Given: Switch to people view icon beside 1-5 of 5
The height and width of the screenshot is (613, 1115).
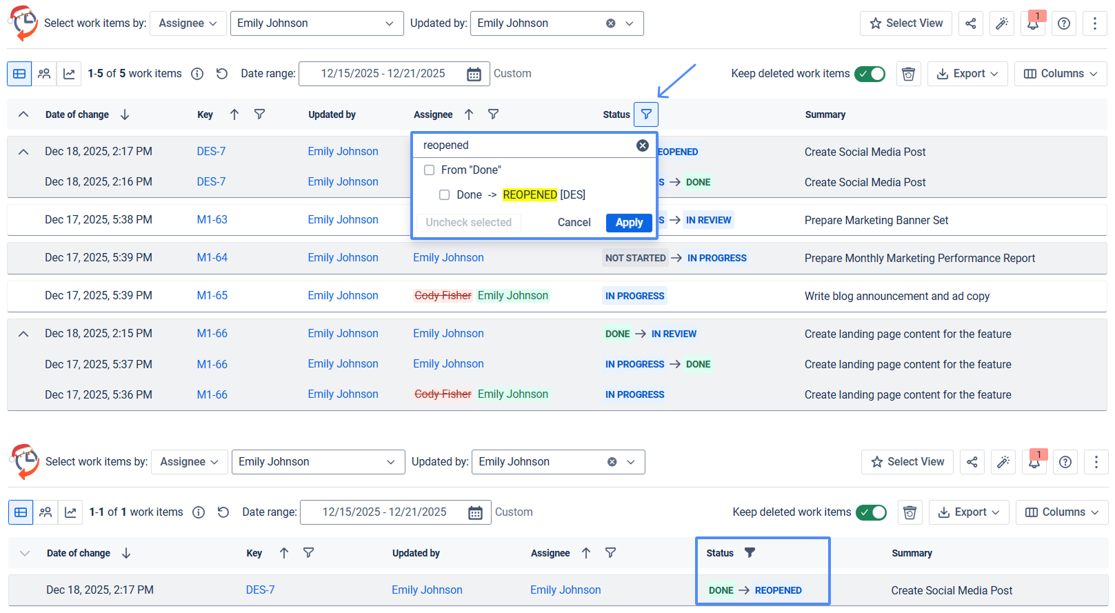Looking at the screenshot, I should click(44, 74).
